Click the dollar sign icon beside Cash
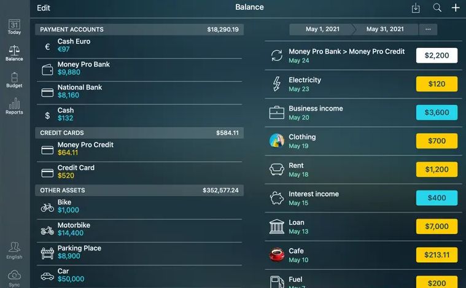This screenshot has width=466, height=288. pos(47,115)
